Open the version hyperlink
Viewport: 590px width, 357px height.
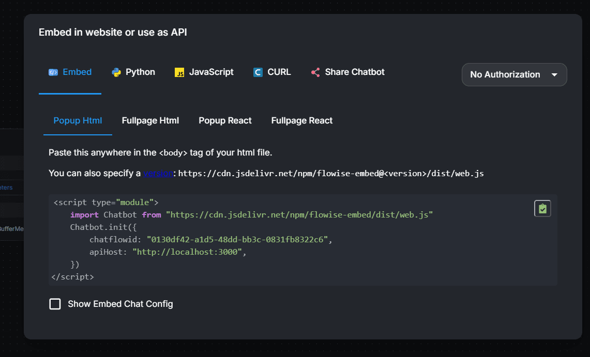coord(158,173)
